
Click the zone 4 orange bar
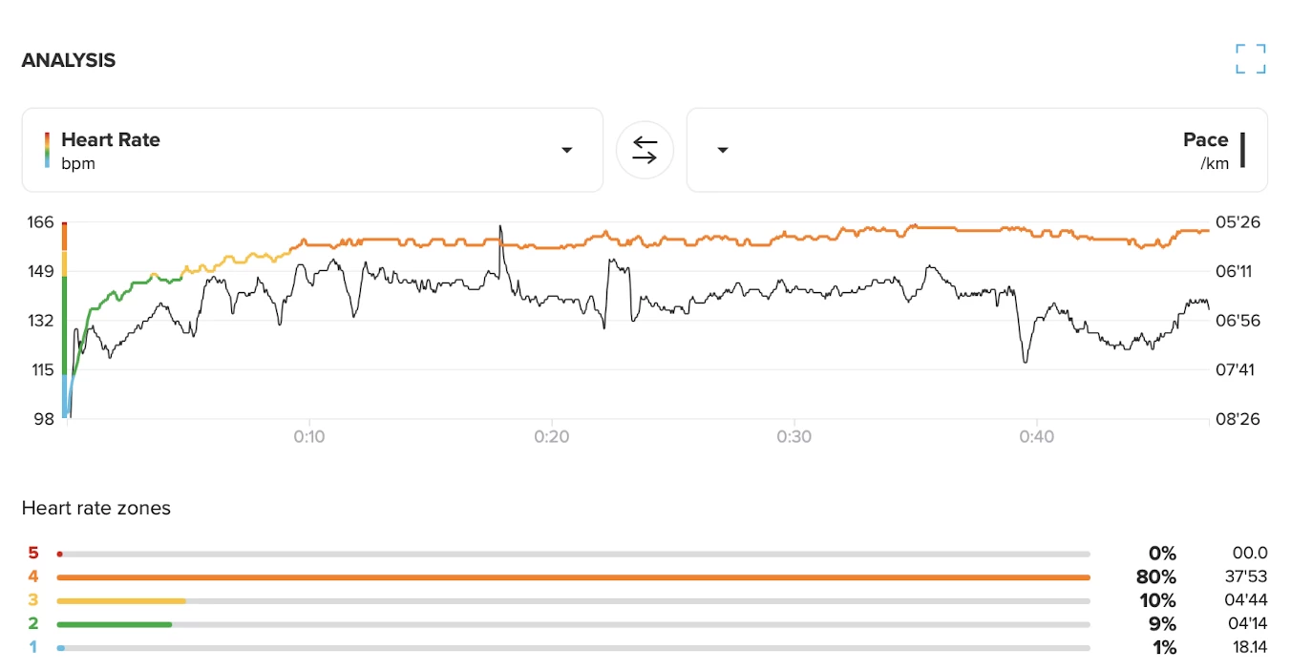coord(573,577)
